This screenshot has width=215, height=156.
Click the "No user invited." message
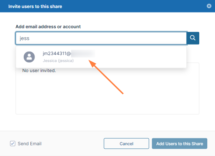tap(39, 71)
